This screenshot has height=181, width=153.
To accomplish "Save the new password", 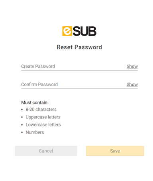I will (115, 151).
